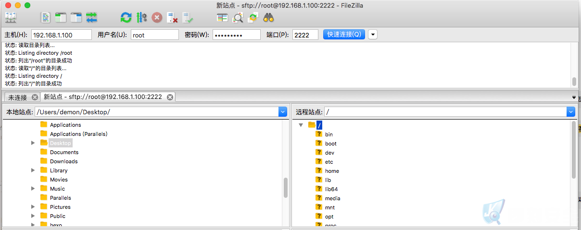
Task: Toggle directory comparison icon
Action: point(238,18)
